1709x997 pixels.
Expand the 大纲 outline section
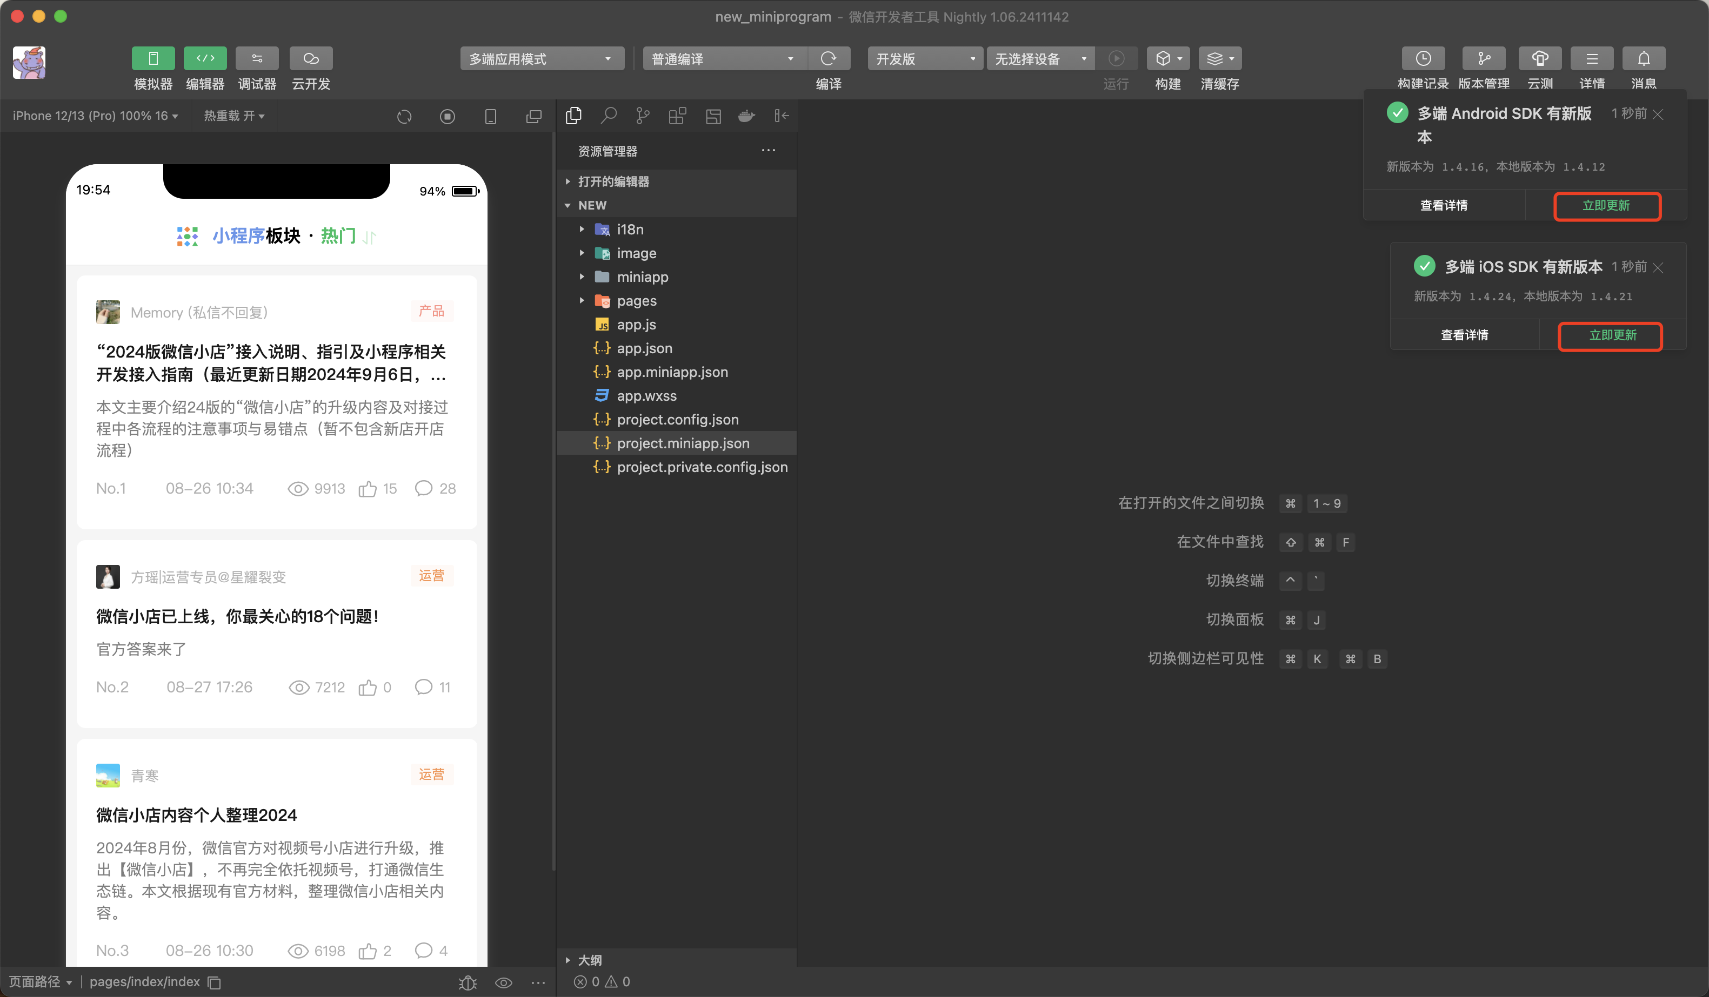coord(676,960)
